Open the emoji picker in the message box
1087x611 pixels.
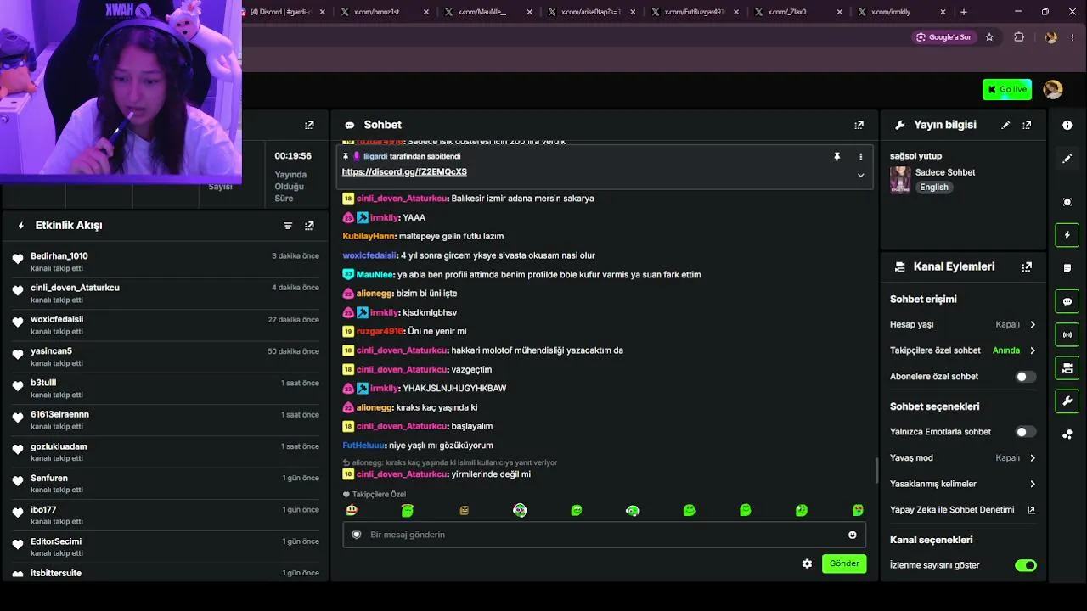pos(853,535)
